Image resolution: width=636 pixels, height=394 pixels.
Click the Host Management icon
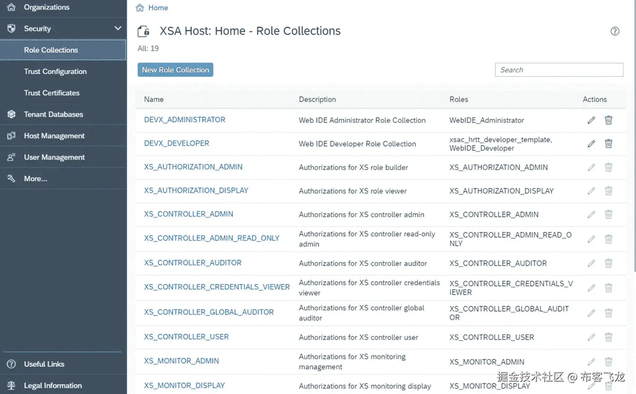tap(12, 136)
